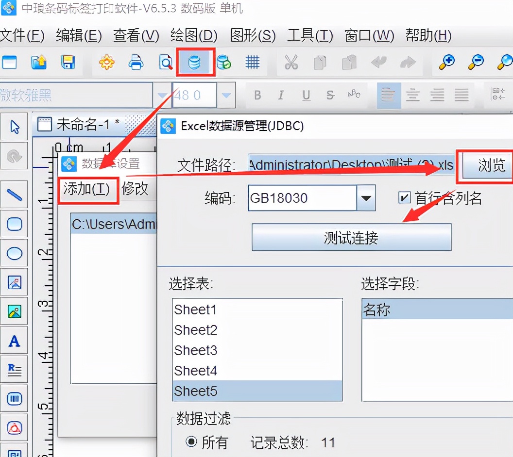The image size is (513, 457).
Task: Click the Print toolbar icon
Action: (x=136, y=63)
